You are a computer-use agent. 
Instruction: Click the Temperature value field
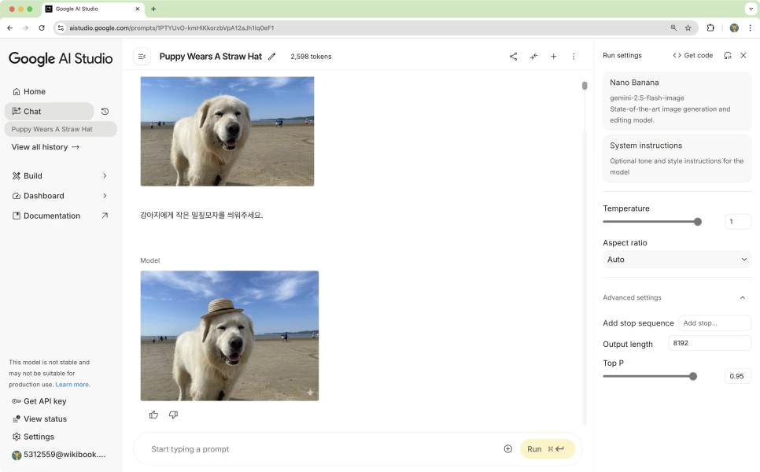[x=737, y=222]
